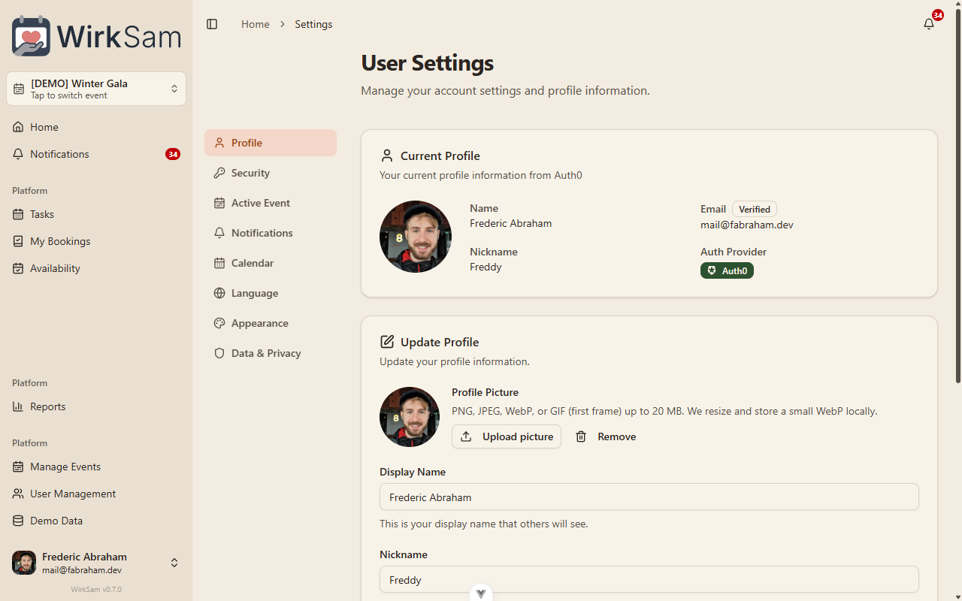
Task: Click the Auth0 provider badge
Action: tap(727, 270)
